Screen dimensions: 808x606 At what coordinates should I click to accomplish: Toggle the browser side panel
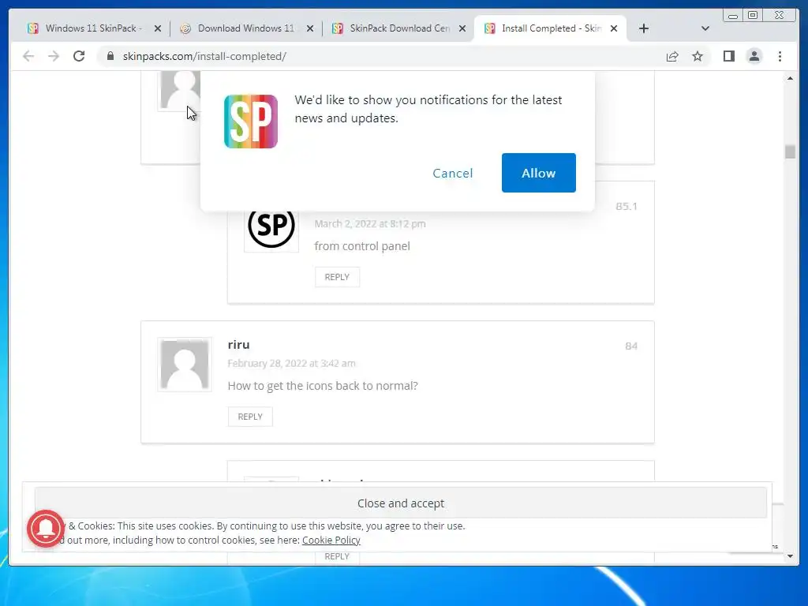coord(728,56)
